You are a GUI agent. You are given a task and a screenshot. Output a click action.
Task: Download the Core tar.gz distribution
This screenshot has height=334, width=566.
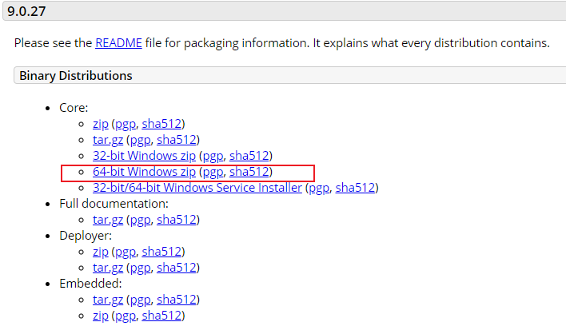coord(108,140)
